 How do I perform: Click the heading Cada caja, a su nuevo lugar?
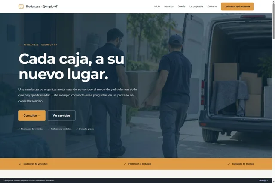(x=72, y=67)
